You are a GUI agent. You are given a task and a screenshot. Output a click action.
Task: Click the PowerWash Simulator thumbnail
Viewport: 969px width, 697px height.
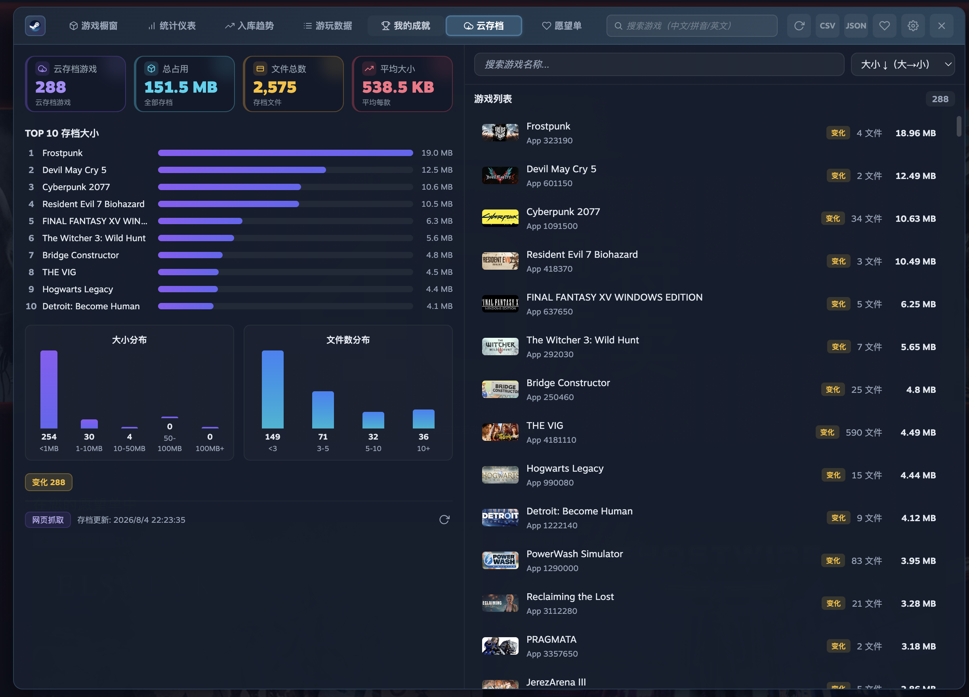click(500, 560)
